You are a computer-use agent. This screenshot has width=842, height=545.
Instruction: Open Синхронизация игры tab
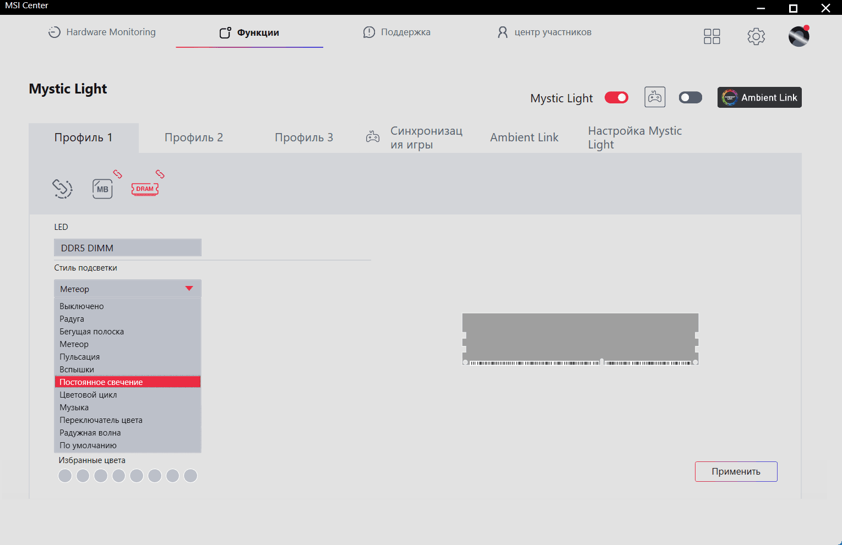[x=414, y=137]
